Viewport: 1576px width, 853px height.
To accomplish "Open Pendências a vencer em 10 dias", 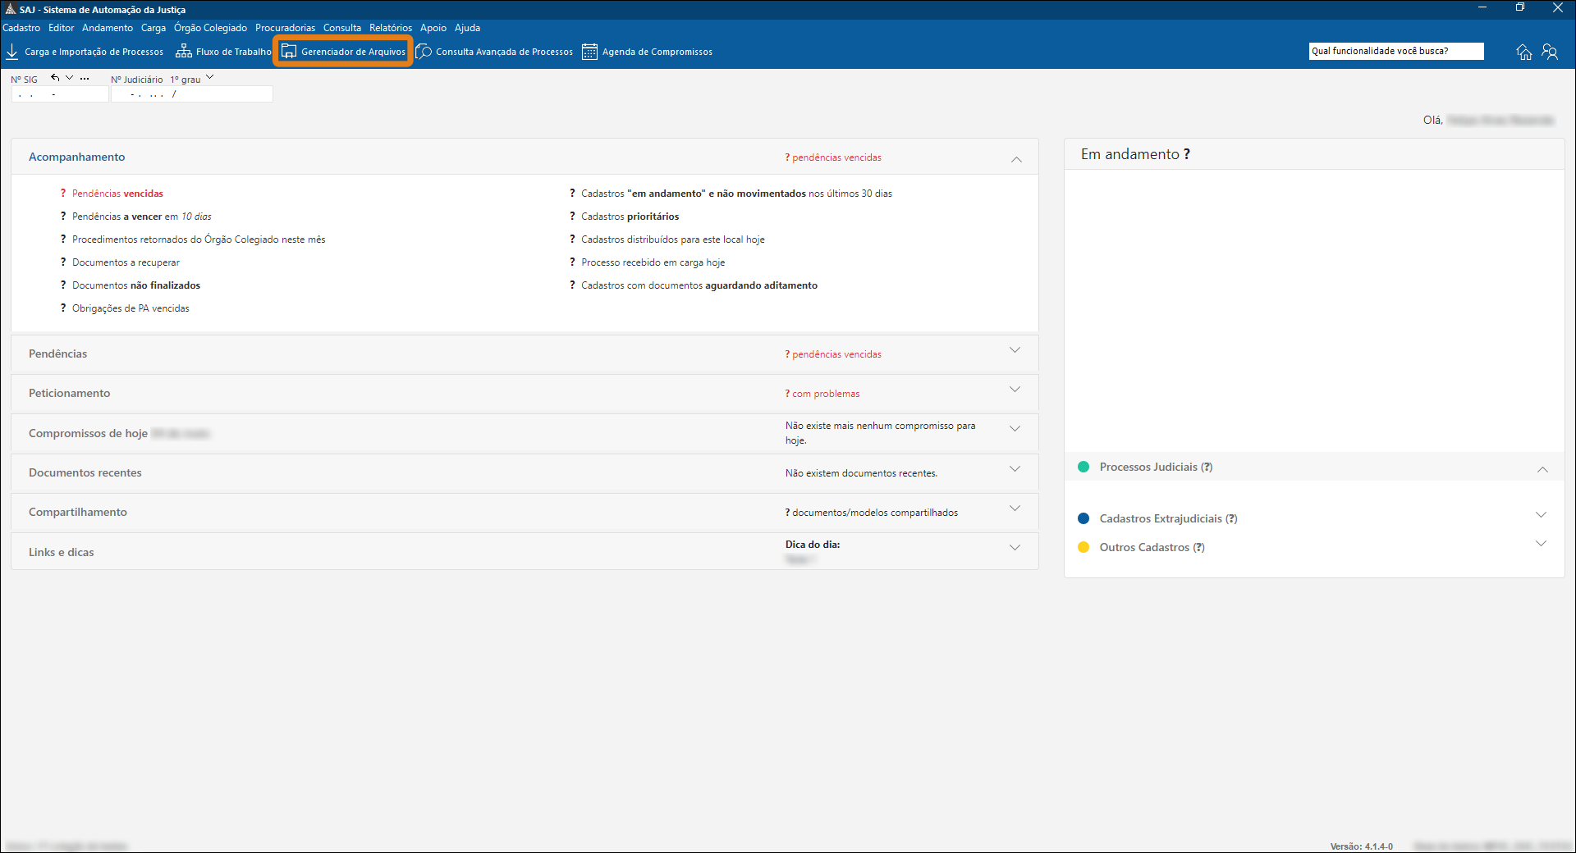I will pos(141,217).
